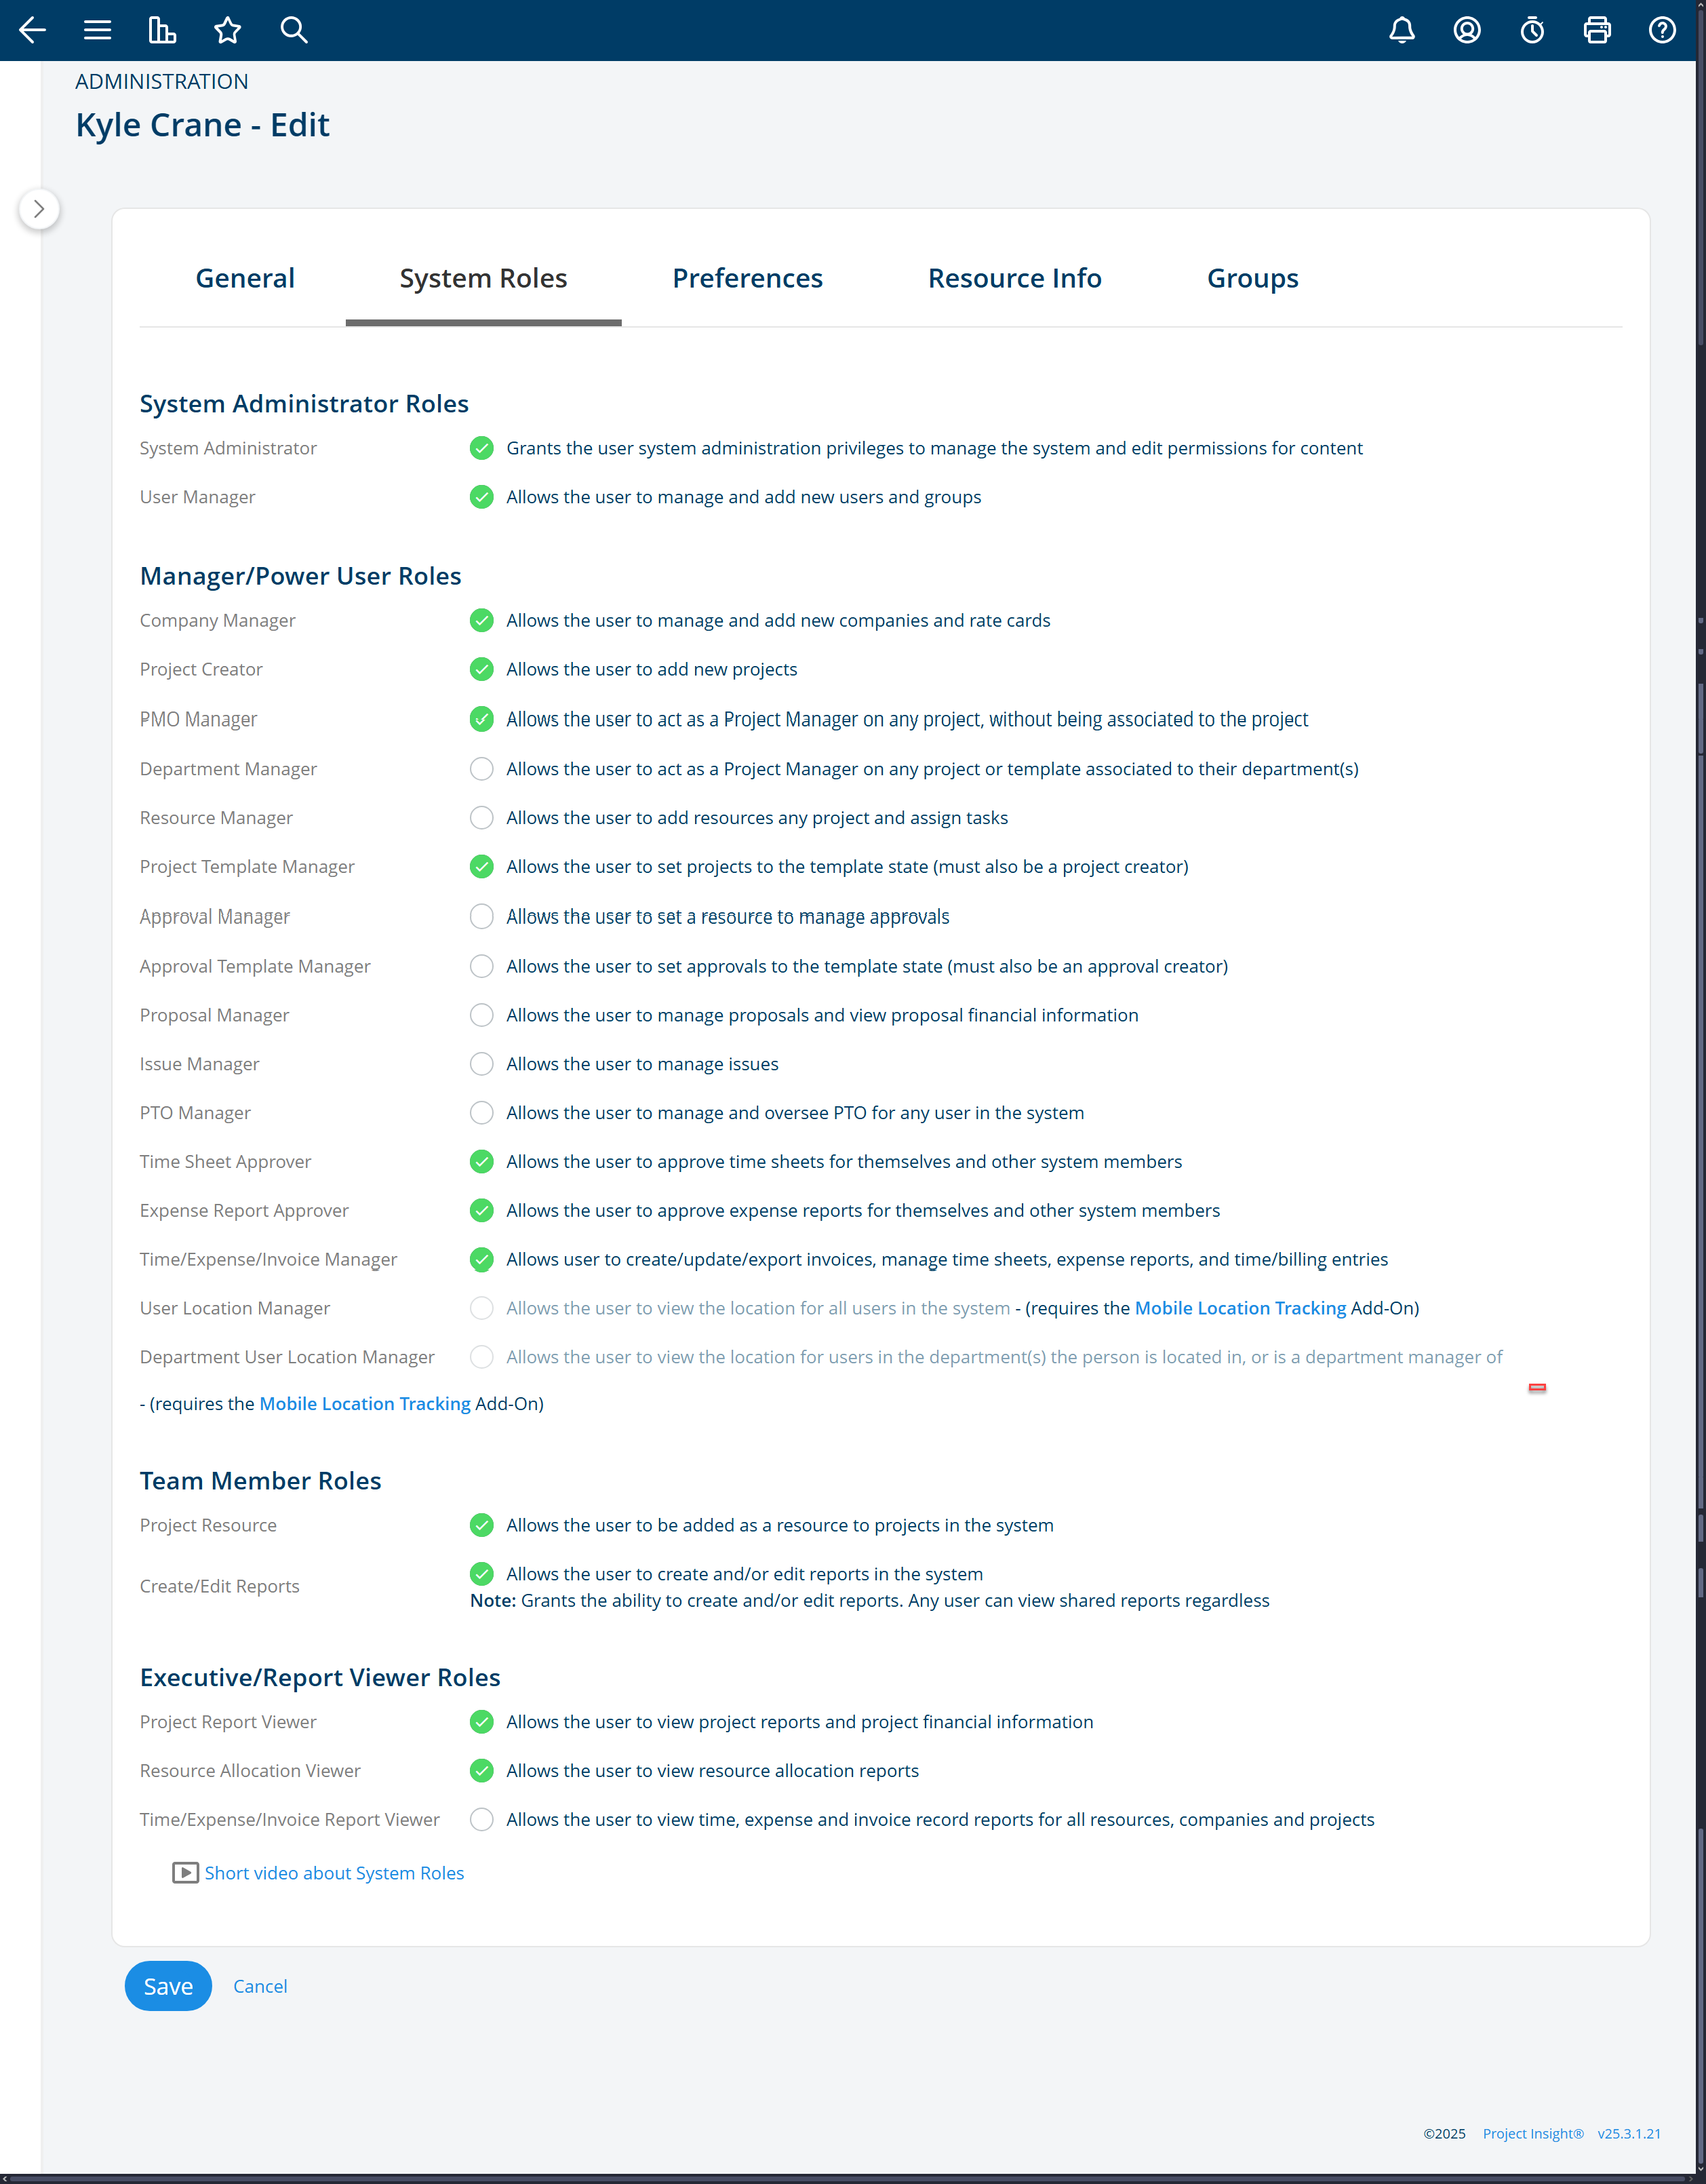Toggle the Project Resource role
Image resolution: width=1706 pixels, height=2184 pixels.
481,1526
